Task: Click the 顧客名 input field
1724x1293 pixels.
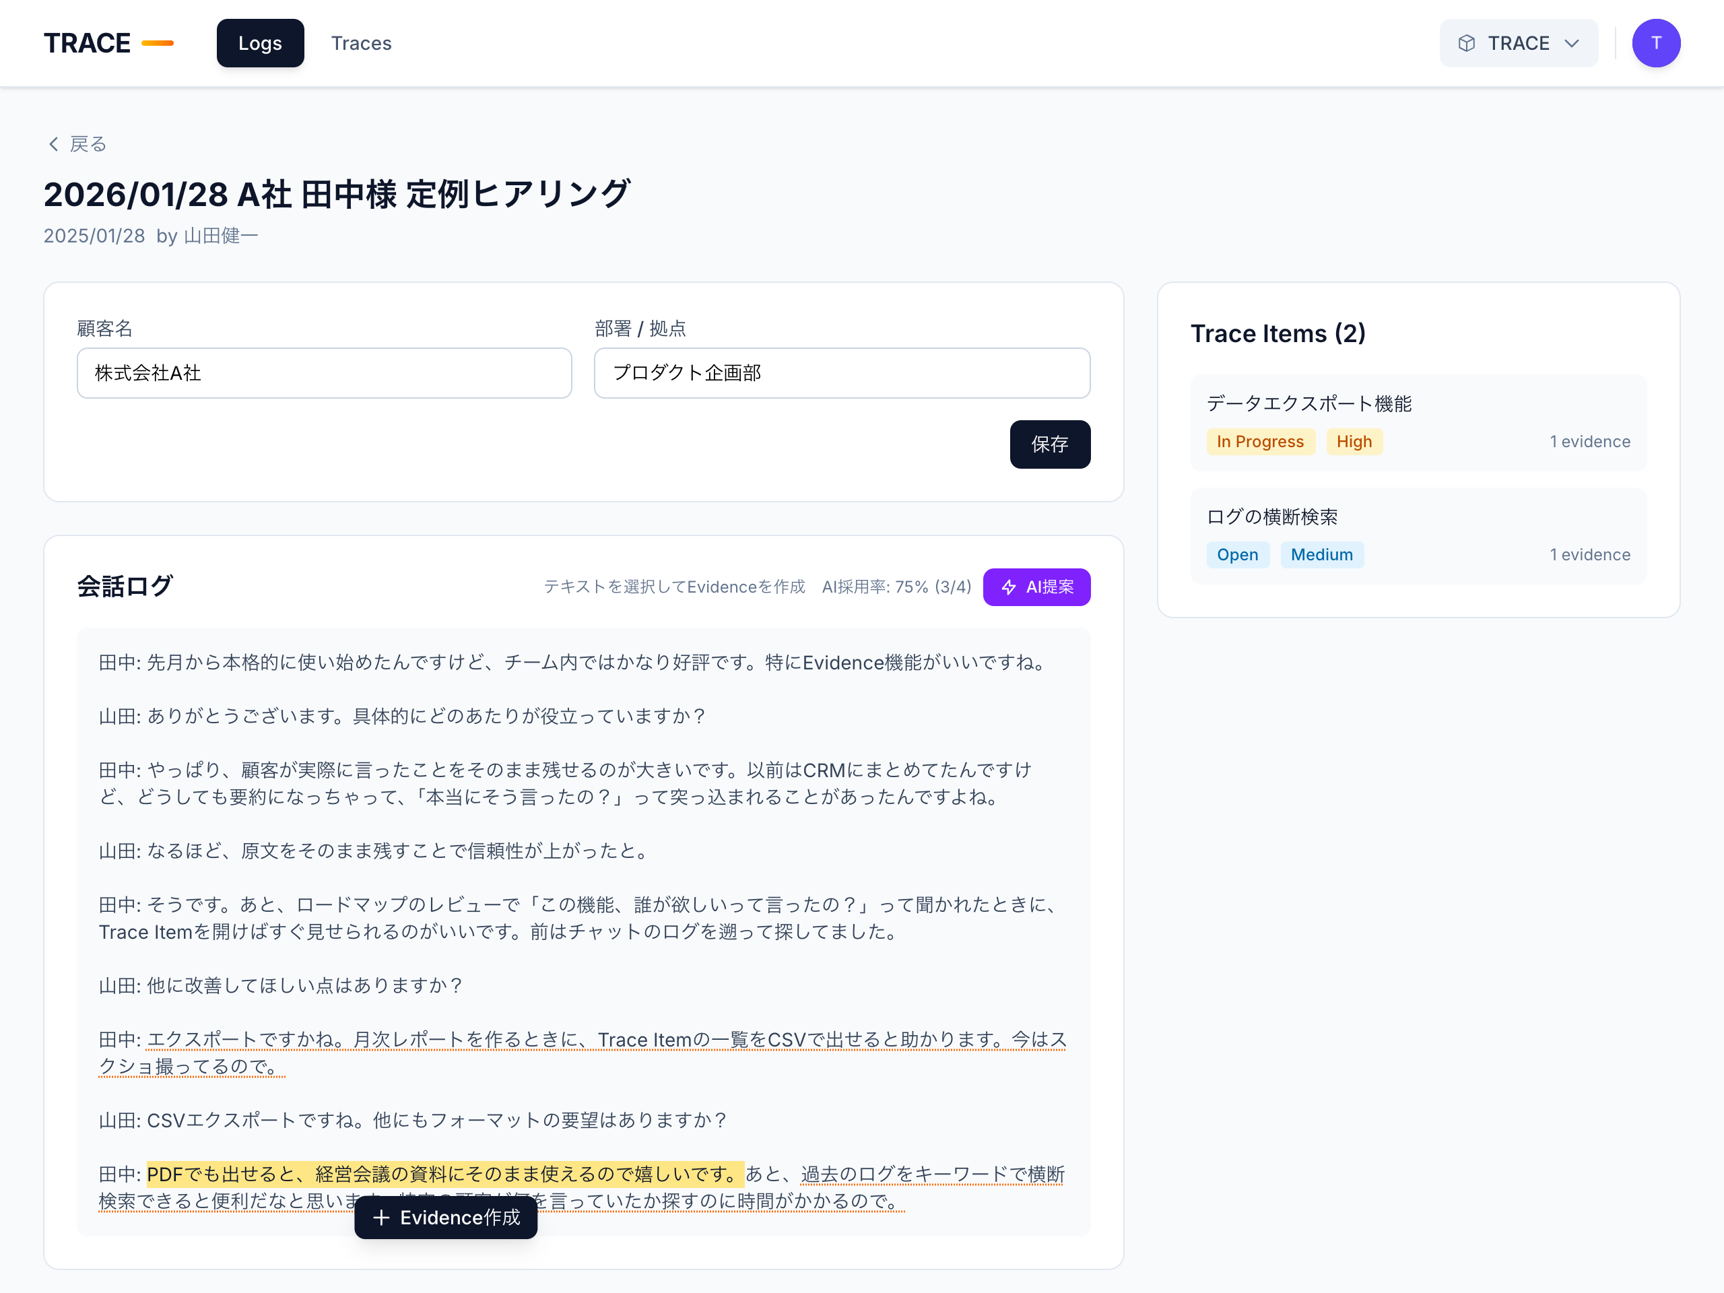Action: (324, 372)
